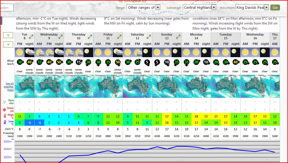Click Monday 14 night moon icon
The image size is (288, 163).
[206, 52]
